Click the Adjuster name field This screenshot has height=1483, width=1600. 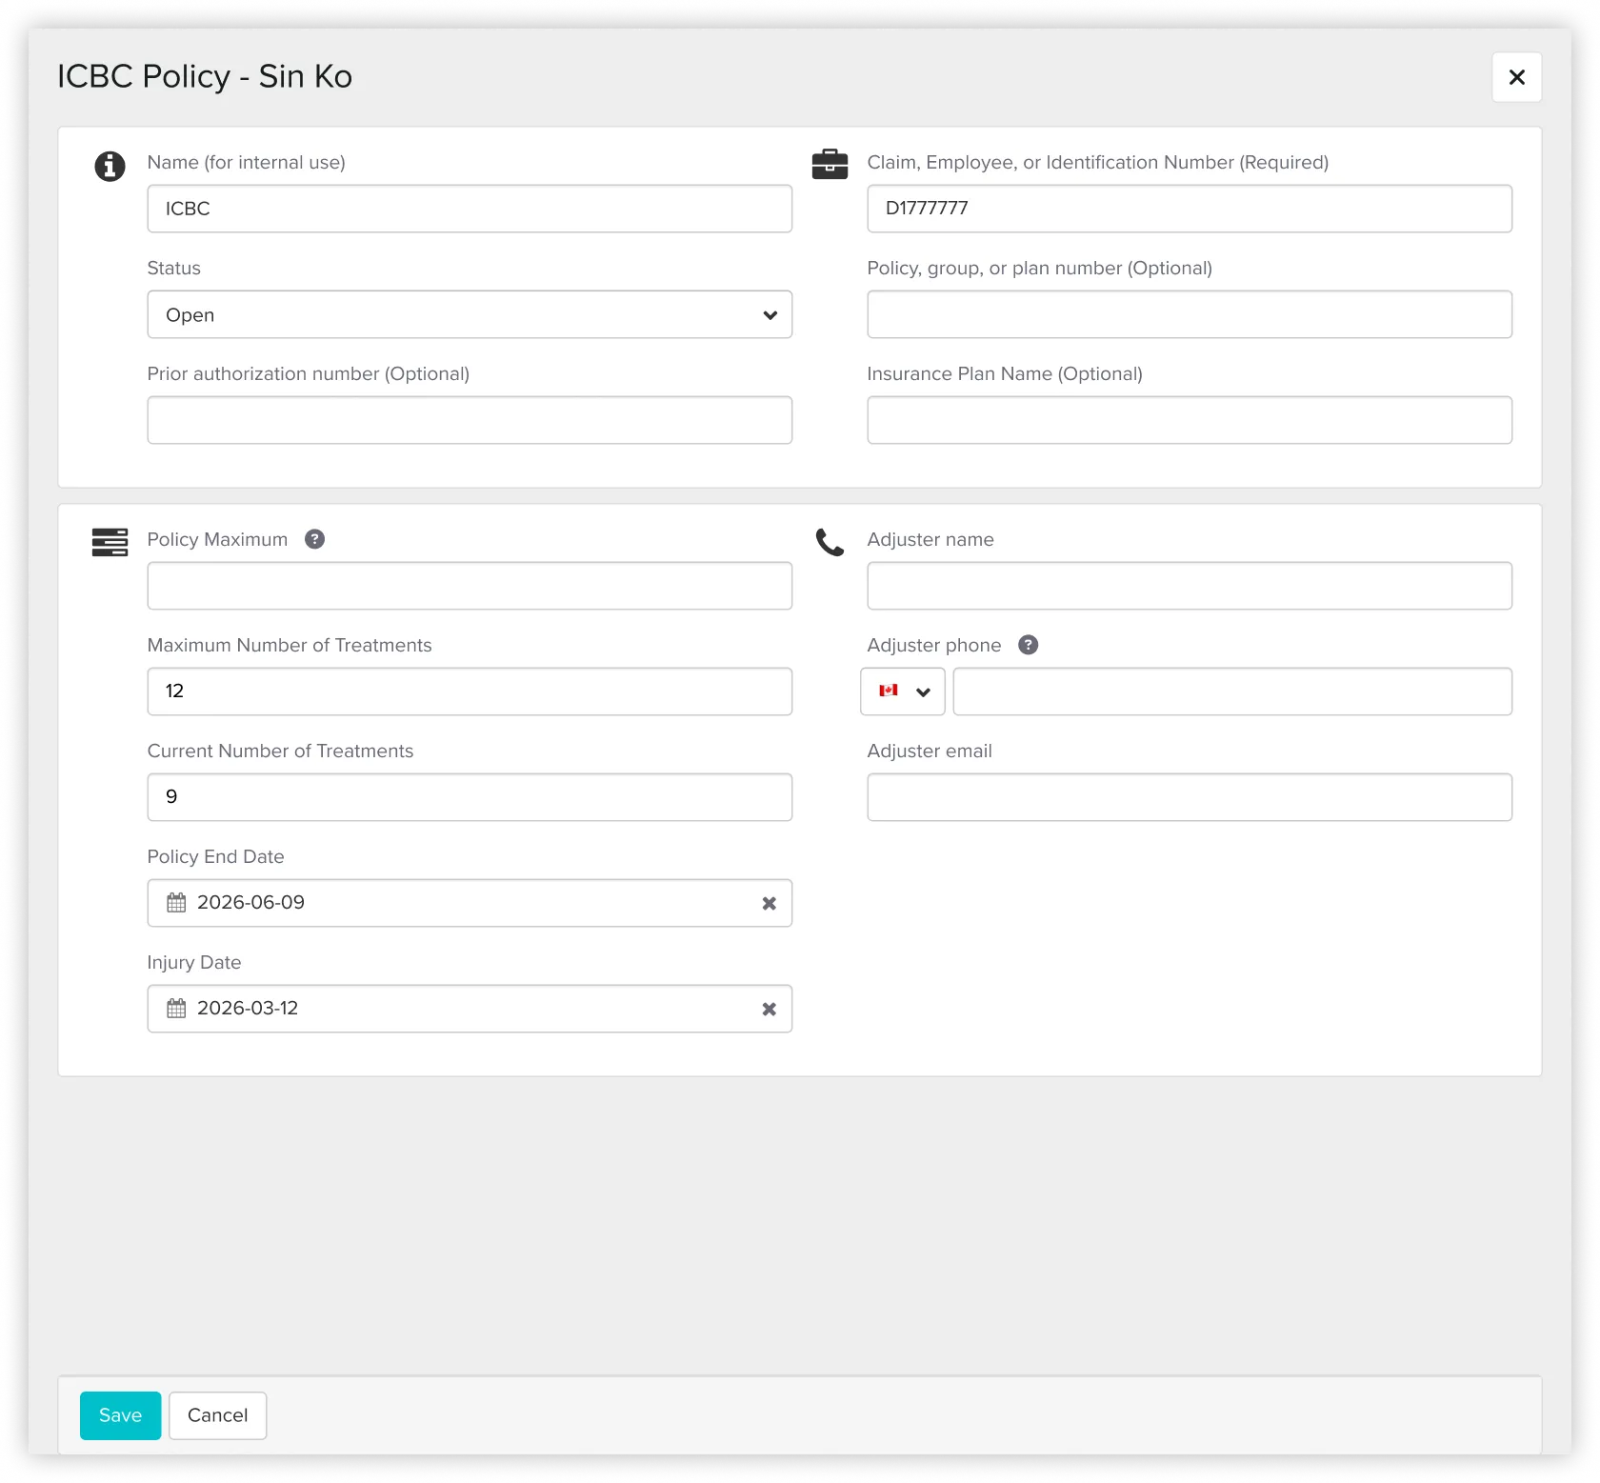tap(1190, 586)
